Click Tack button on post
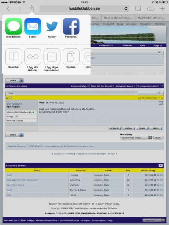Image resolution: width=169 pixels, height=225 pixels. coord(156,128)
